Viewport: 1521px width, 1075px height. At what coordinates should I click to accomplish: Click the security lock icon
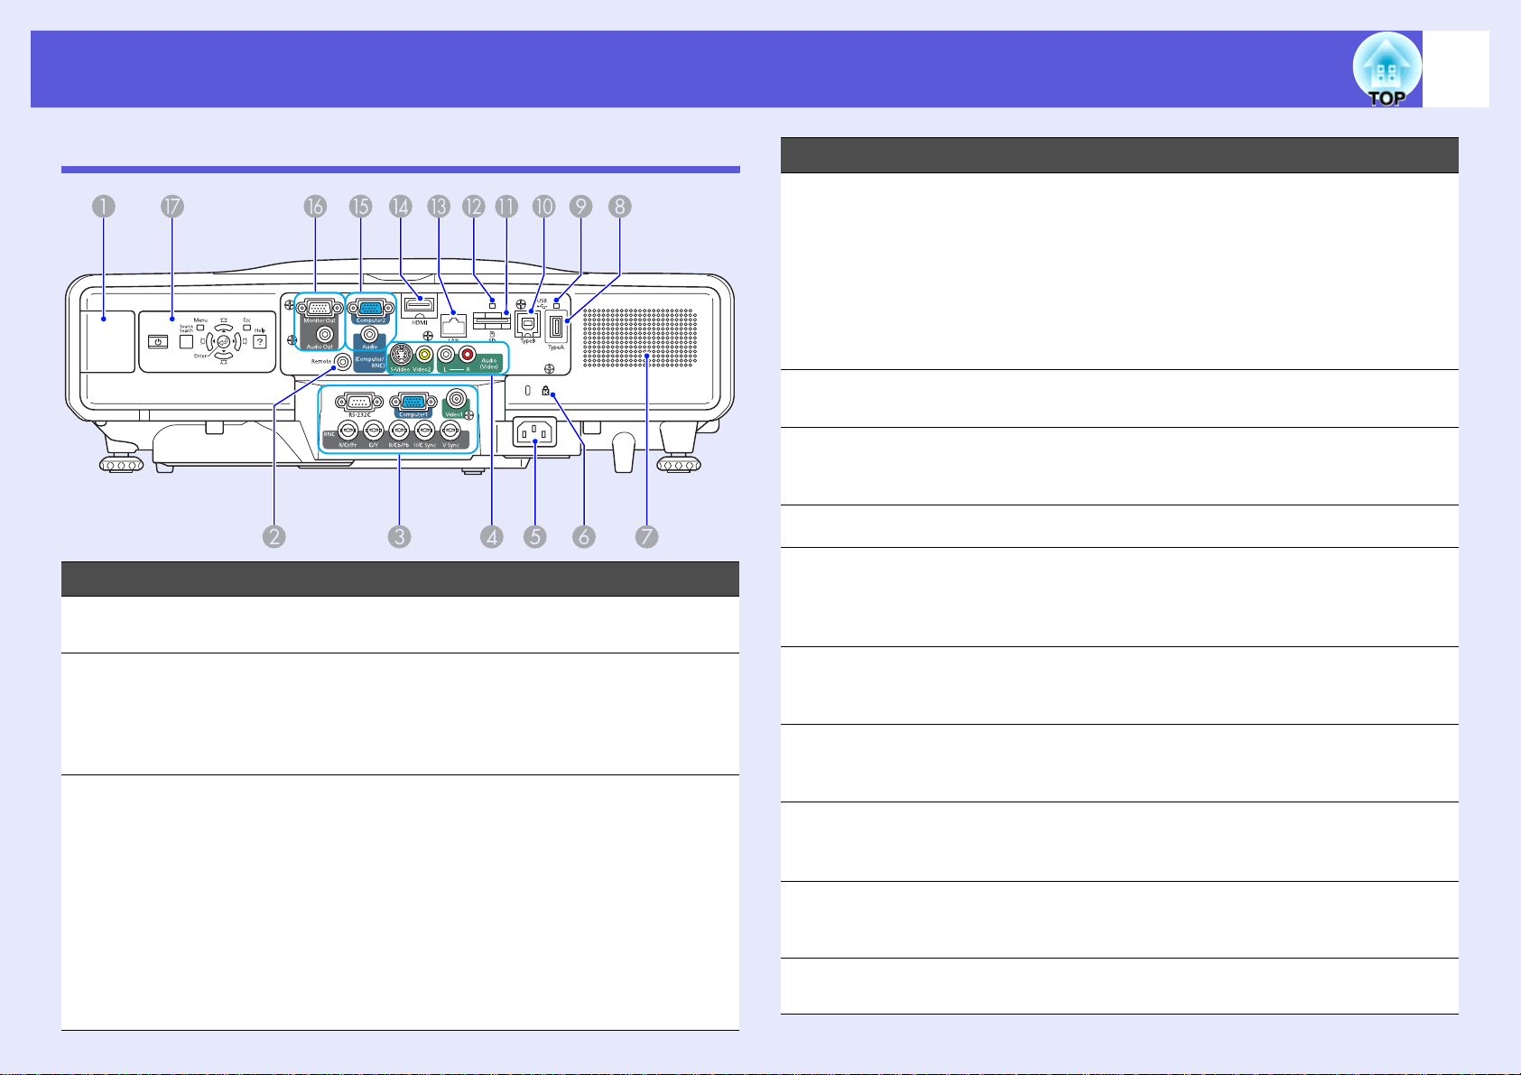click(x=546, y=393)
